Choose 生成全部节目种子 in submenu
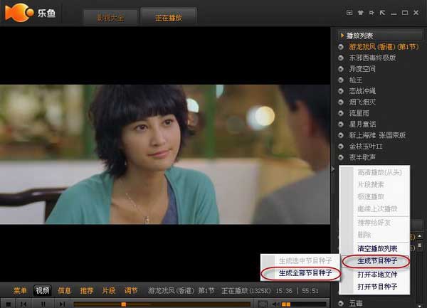 305,273
